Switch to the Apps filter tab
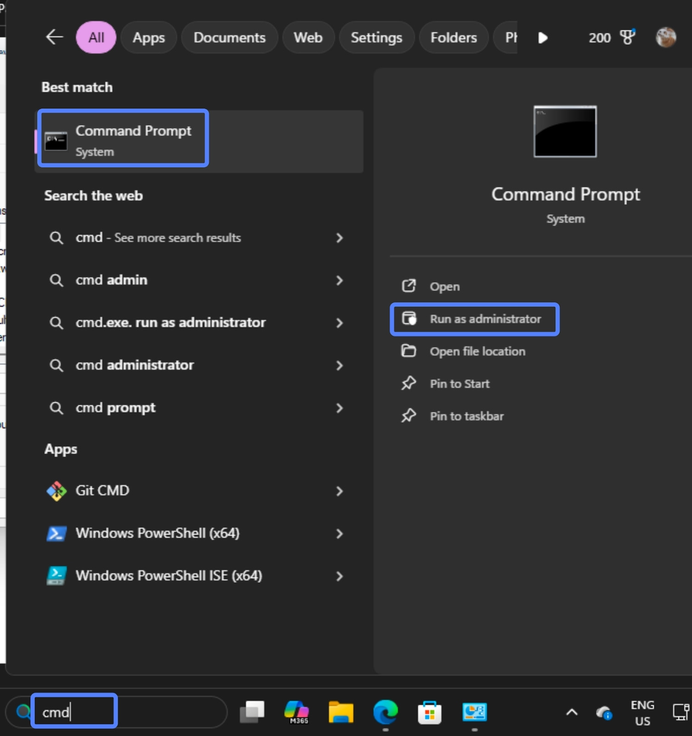This screenshot has width=692, height=736. point(148,37)
